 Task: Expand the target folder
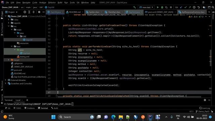pos(9,60)
